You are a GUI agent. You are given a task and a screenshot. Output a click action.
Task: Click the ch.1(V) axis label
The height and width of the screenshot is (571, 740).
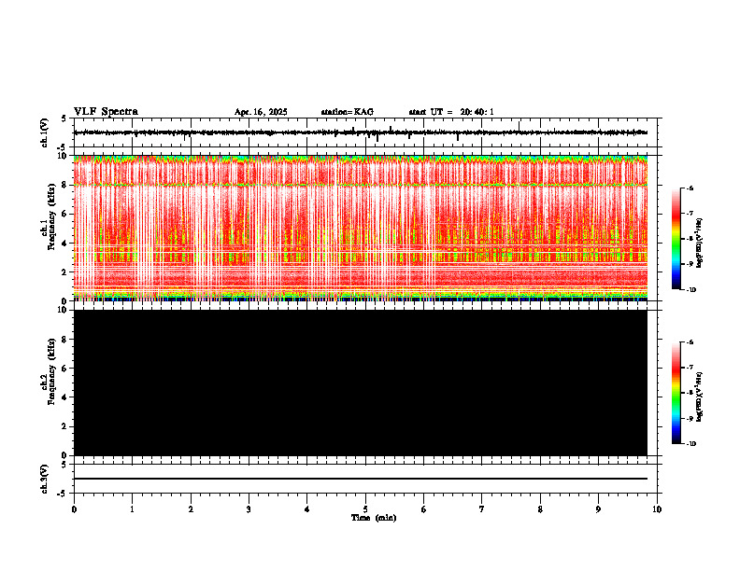pos(45,132)
